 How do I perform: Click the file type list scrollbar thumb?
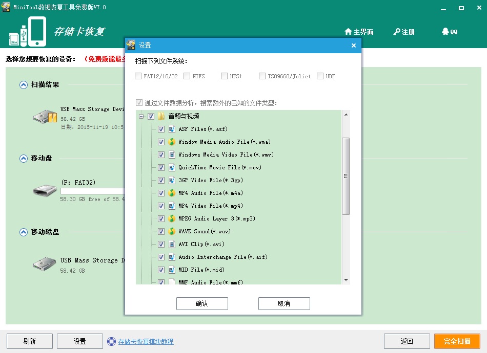pos(346,176)
